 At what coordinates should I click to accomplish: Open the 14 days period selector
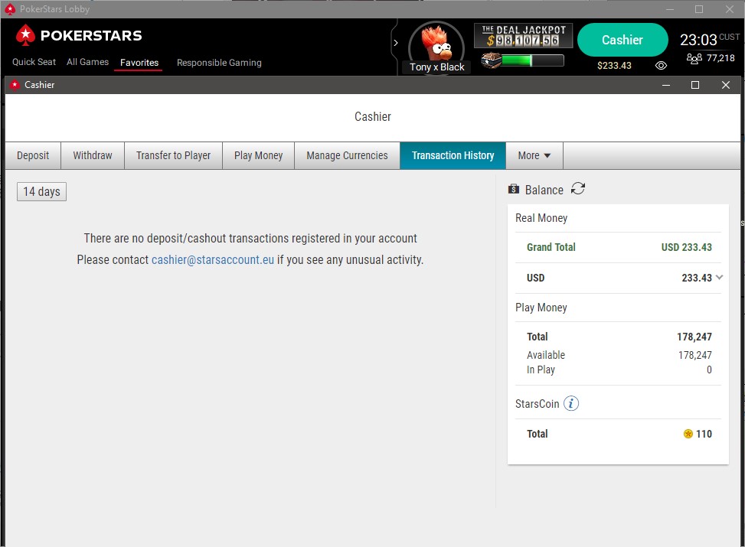(42, 191)
